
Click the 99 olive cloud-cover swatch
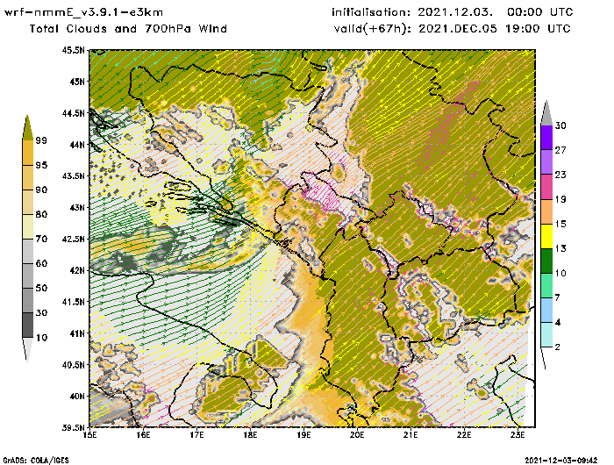pos(27,128)
